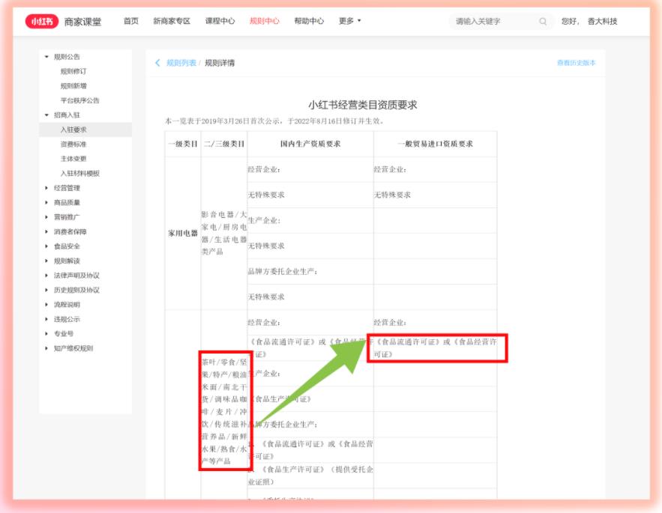Image resolution: width=662 pixels, height=513 pixels.
Task: Click the 商家课堂 site title
Action: 82,22
